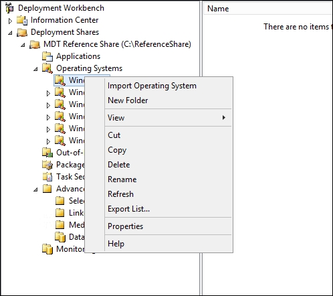
Task: Click Properties in the context menu
Action: [x=125, y=226]
